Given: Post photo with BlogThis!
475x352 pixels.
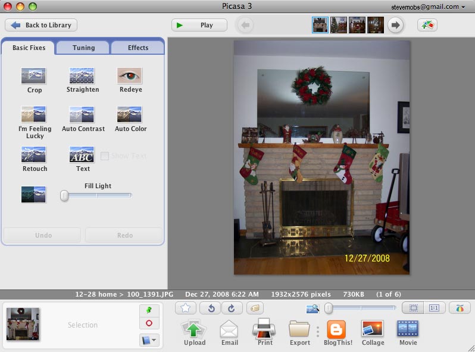Looking at the screenshot, I should point(337,332).
